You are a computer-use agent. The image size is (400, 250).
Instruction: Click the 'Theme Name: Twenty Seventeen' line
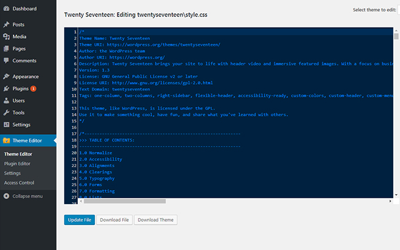(x=115, y=38)
